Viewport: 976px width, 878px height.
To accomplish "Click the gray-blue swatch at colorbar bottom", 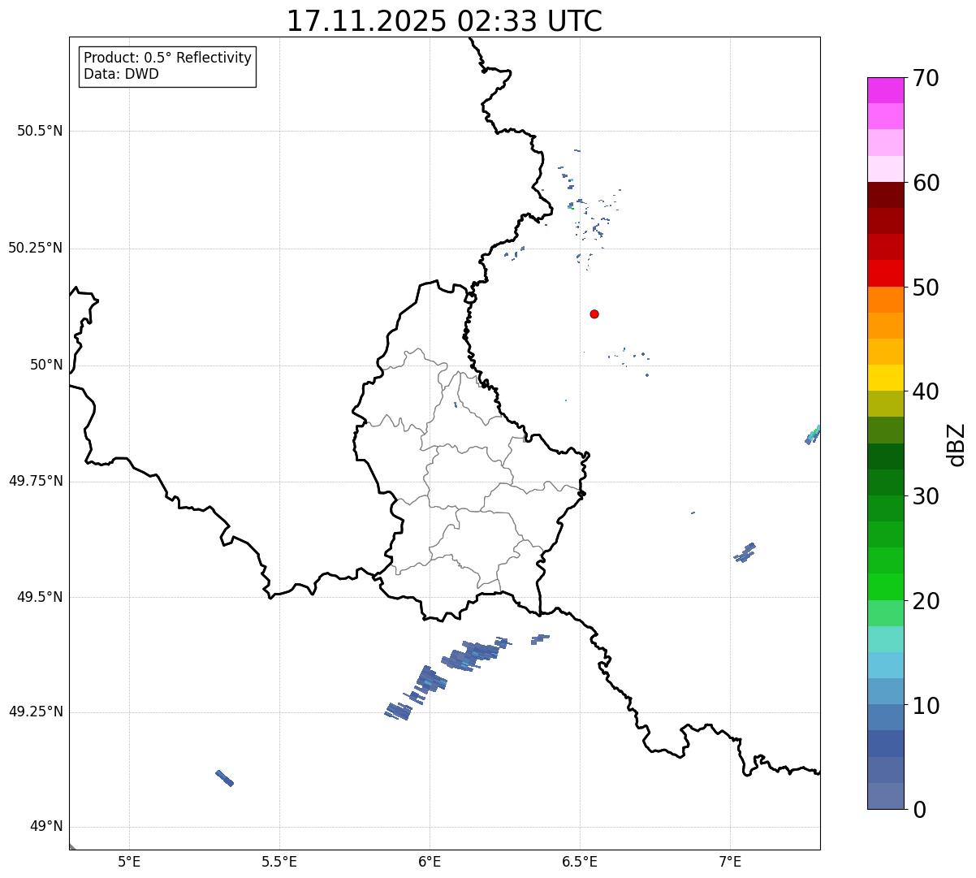I will click(886, 796).
